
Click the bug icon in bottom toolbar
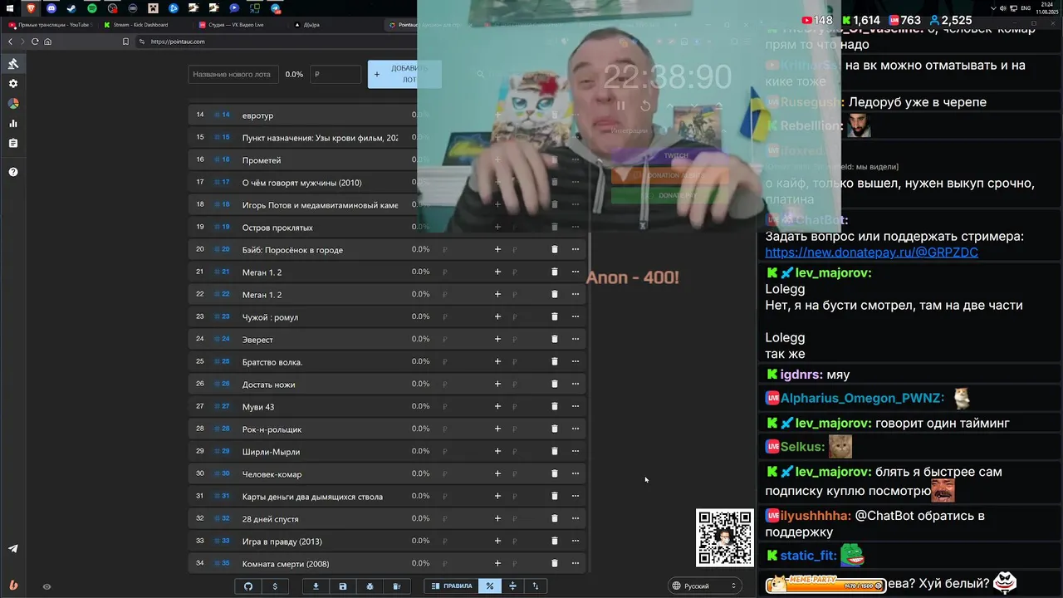(370, 586)
